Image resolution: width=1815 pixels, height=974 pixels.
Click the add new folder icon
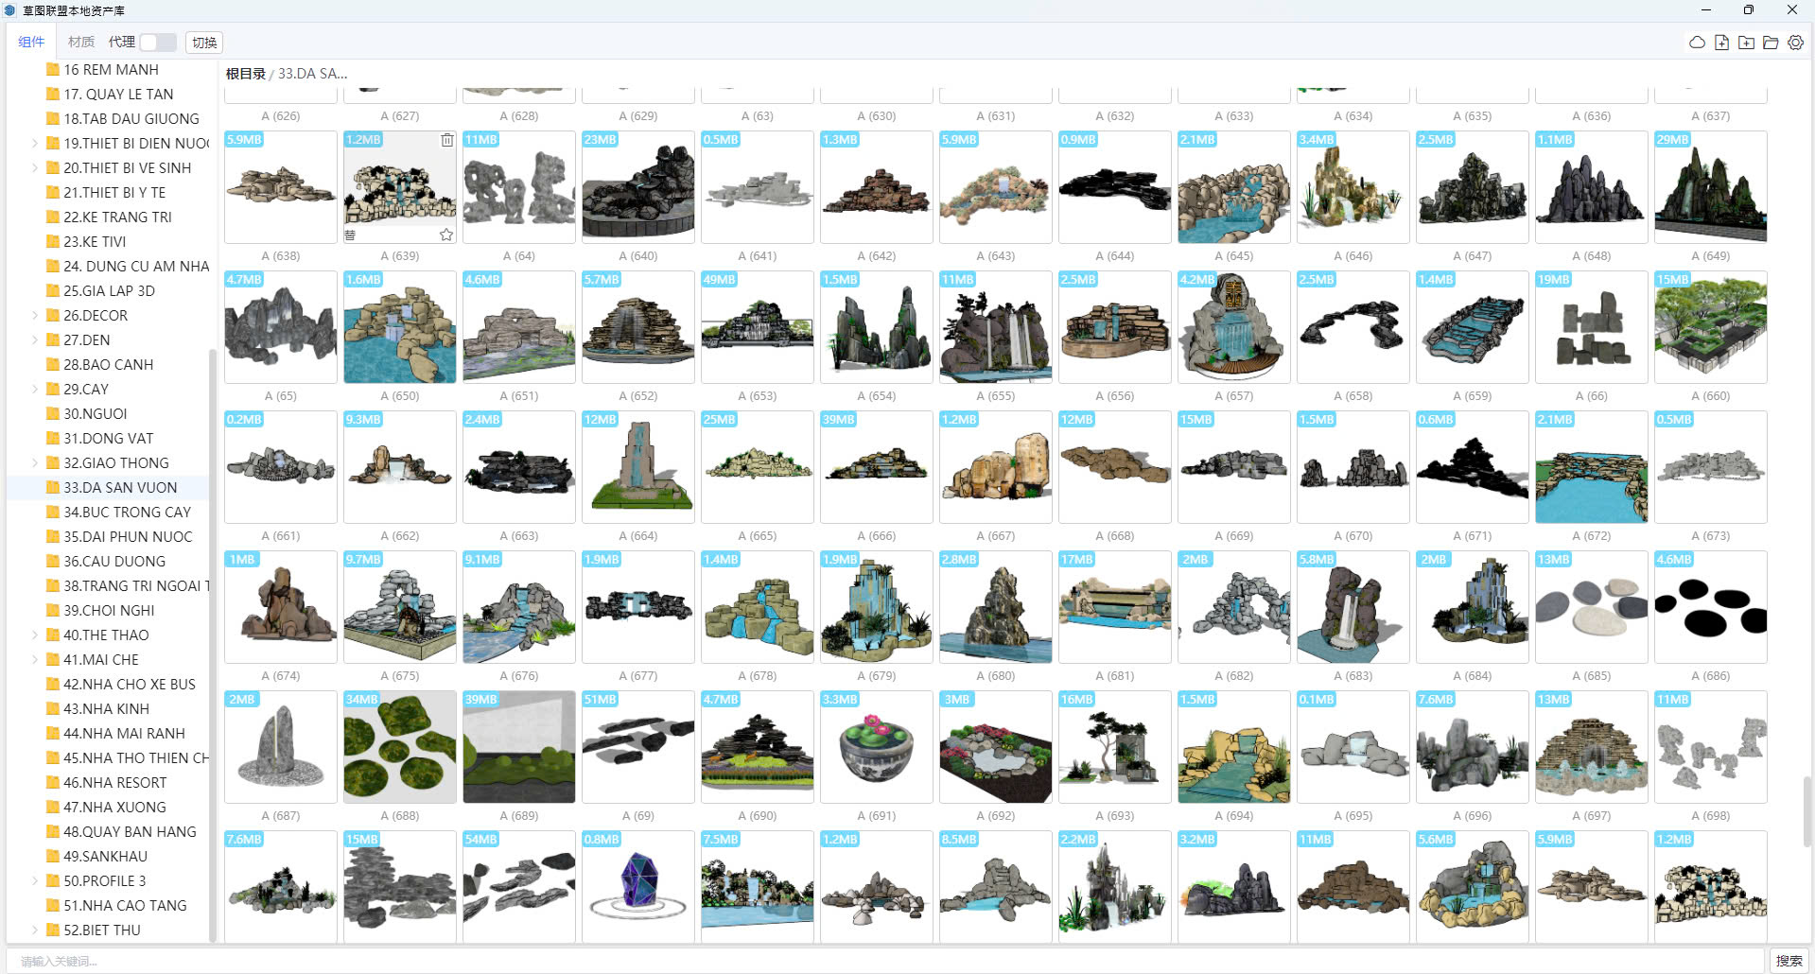pyautogui.click(x=1746, y=43)
